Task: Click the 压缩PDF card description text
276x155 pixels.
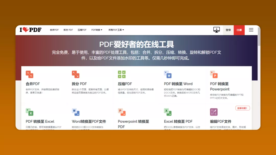Action: point(136,91)
